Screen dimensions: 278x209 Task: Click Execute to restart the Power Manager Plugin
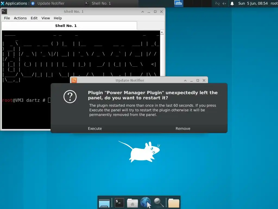pos(95,128)
